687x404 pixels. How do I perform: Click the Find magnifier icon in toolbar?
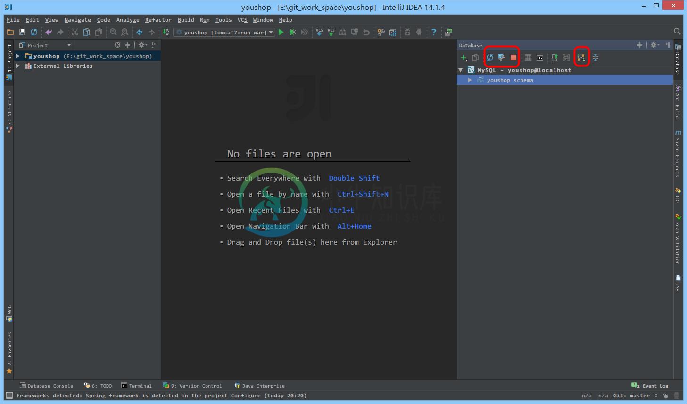(113, 32)
